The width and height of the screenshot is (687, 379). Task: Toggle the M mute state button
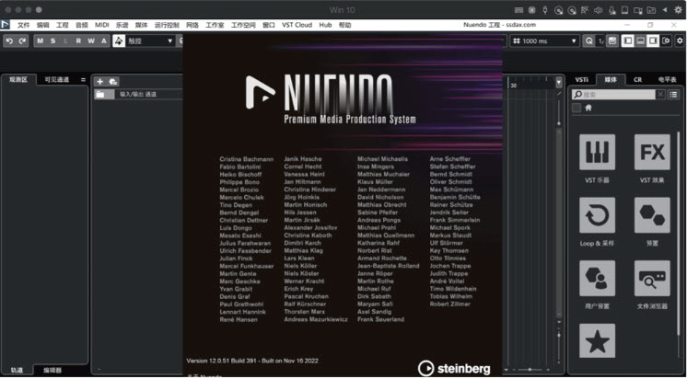(41, 41)
